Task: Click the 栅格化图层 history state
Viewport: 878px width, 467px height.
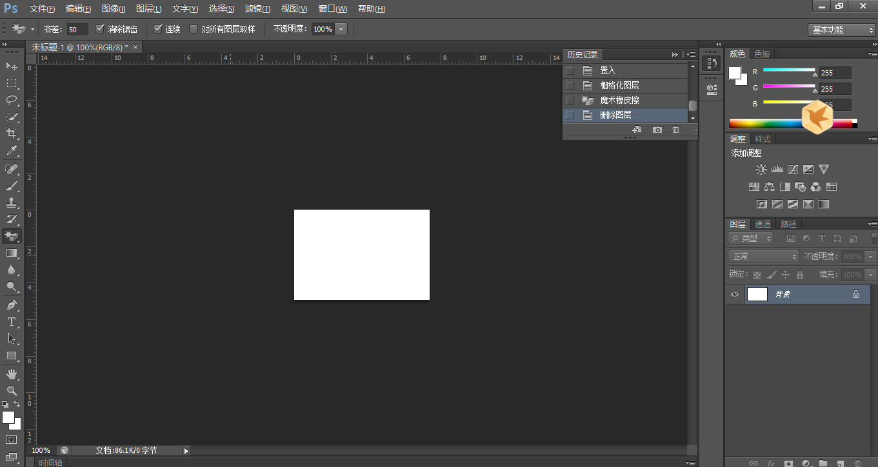Action: pos(619,85)
